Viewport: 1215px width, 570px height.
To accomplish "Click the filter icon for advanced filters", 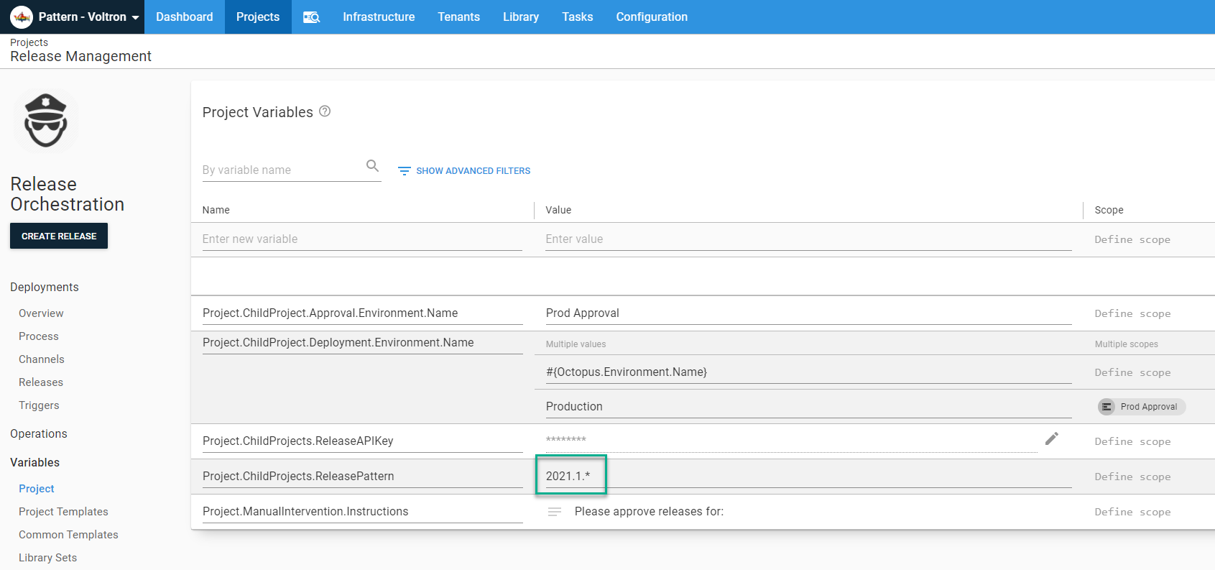I will (405, 171).
